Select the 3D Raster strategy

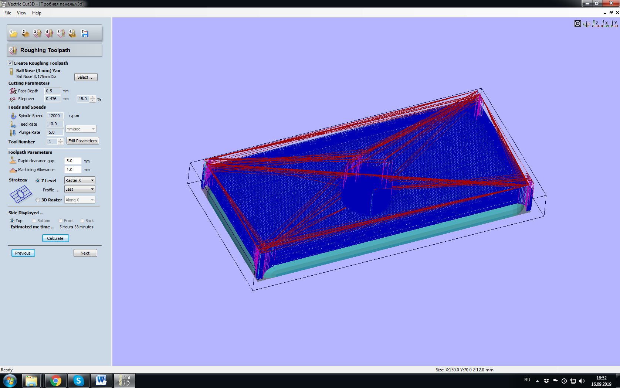coord(38,200)
